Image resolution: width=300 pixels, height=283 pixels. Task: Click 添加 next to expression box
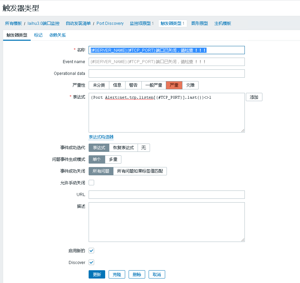(254, 97)
